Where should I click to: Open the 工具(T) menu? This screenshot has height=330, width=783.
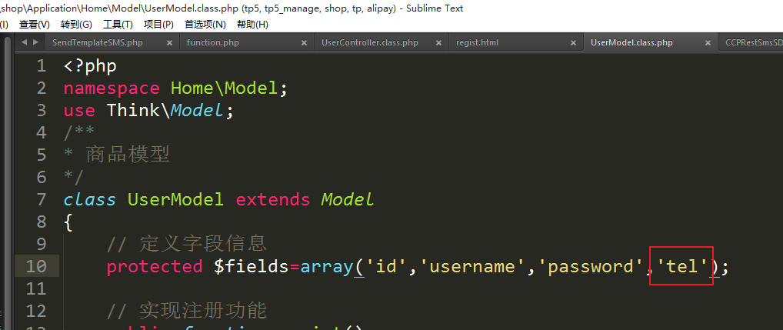click(118, 25)
